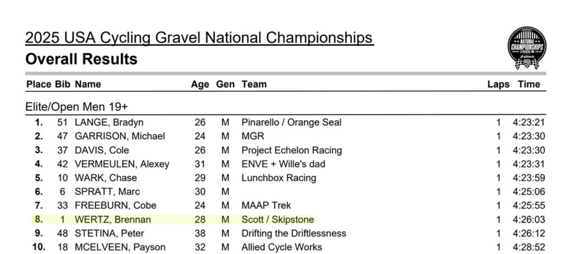This screenshot has height=254, width=573.
Task: Click the Team column header
Action: [254, 84]
